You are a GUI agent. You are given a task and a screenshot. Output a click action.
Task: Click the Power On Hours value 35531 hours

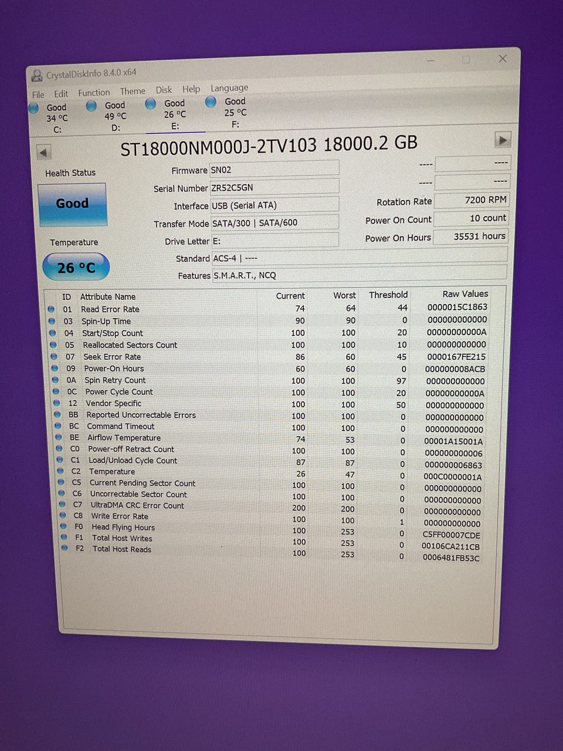[470, 236]
